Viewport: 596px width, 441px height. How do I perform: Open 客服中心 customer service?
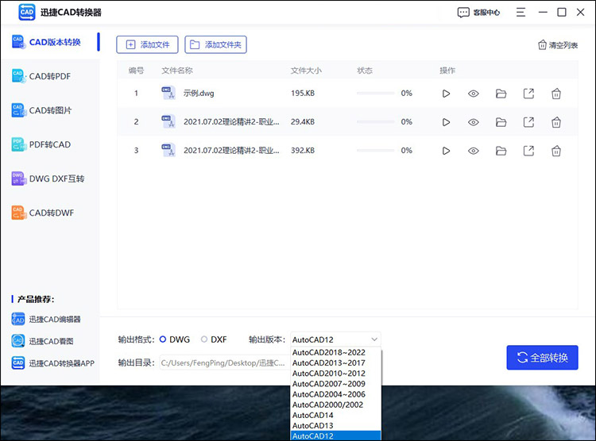(x=478, y=13)
